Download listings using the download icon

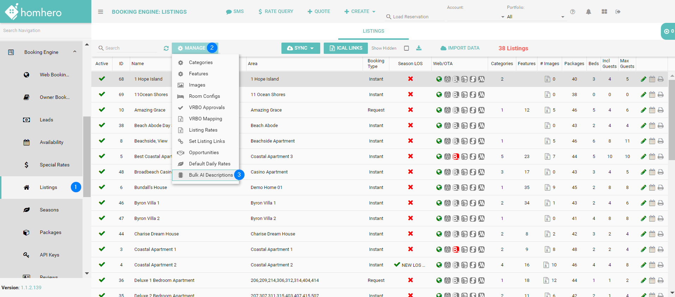coord(419,48)
